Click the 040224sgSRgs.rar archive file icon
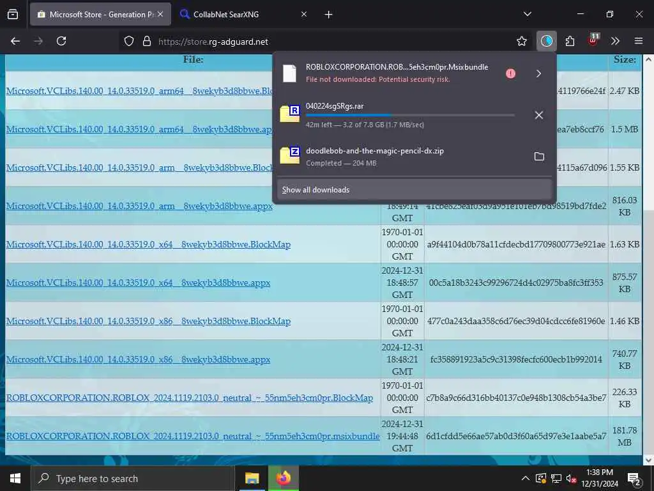 (x=290, y=114)
